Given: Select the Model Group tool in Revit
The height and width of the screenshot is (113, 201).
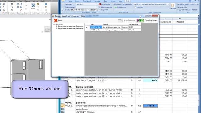Looking at the screenshot, I should 4,10.
